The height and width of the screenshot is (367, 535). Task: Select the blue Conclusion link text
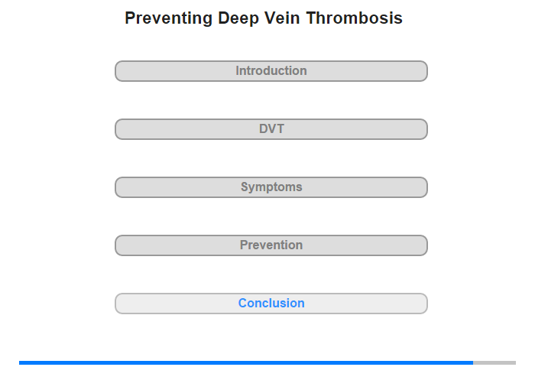[x=271, y=304]
